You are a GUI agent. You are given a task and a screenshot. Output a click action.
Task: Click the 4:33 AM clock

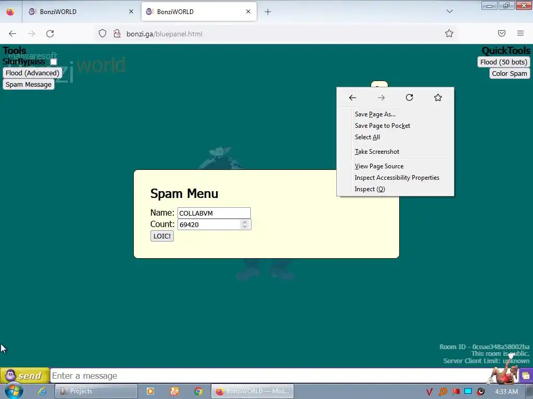[x=506, y=392]
